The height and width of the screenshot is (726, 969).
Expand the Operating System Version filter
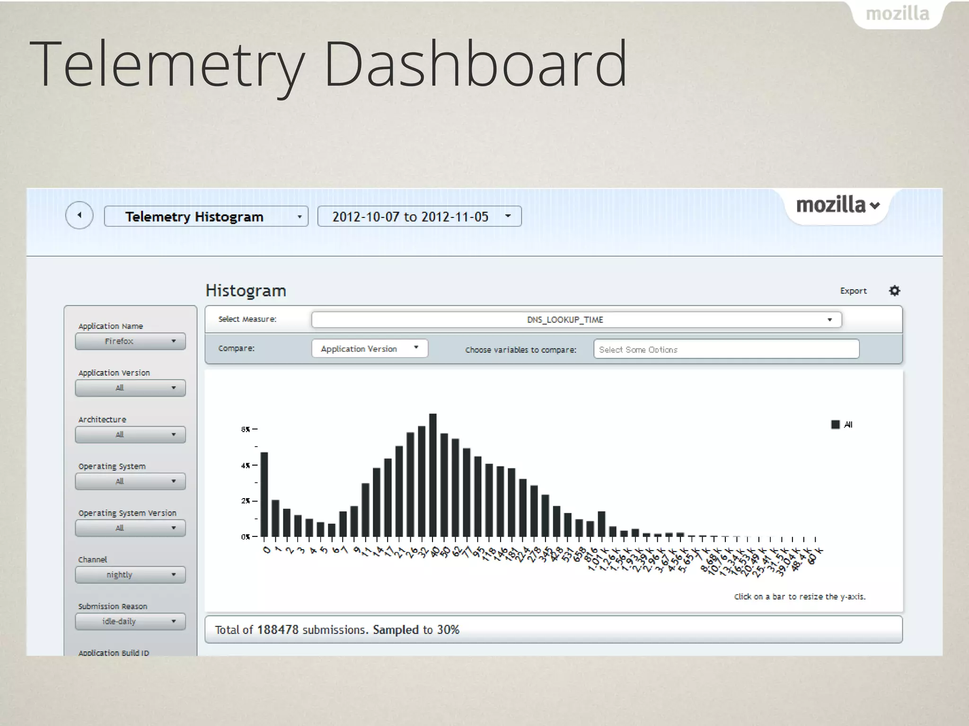(130, 528)
